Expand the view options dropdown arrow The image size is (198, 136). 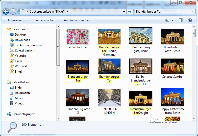[x=173, y=20]
